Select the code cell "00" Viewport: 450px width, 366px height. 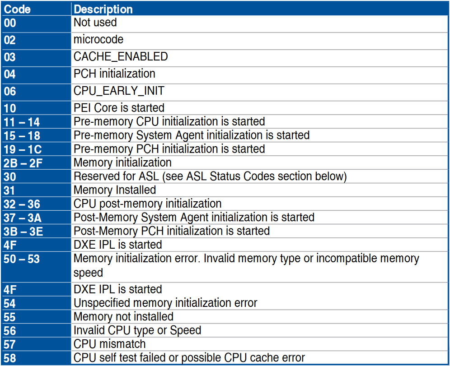tap(10, 23)
